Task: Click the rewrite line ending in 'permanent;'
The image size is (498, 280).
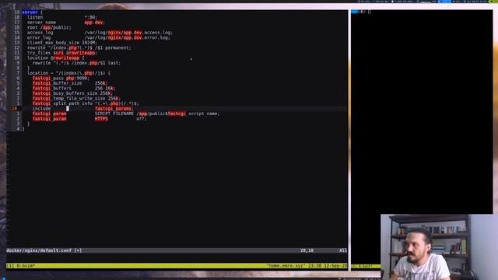Action: pyautogui.click(x=79, y=47)
